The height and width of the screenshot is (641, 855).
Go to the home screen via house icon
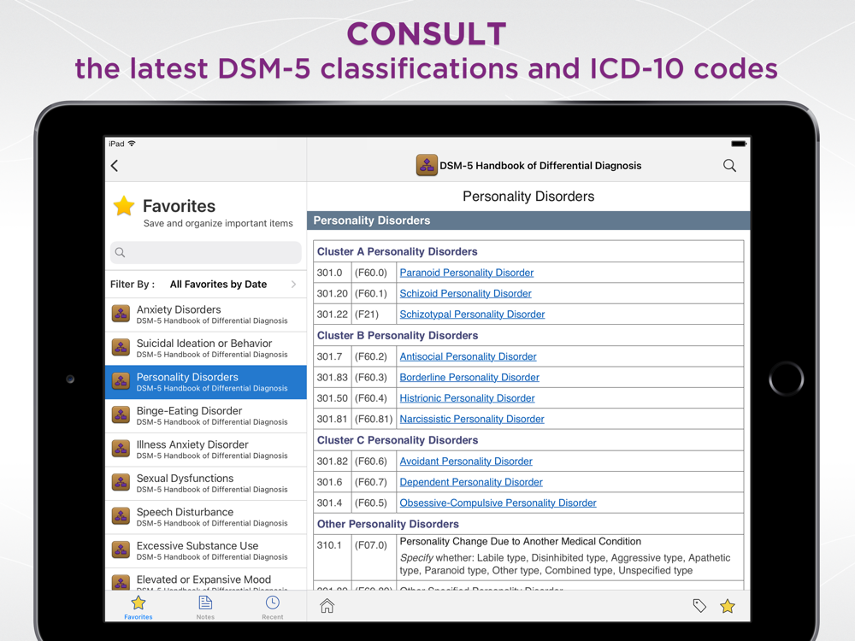pyautogui.click(x=327, y=606)
